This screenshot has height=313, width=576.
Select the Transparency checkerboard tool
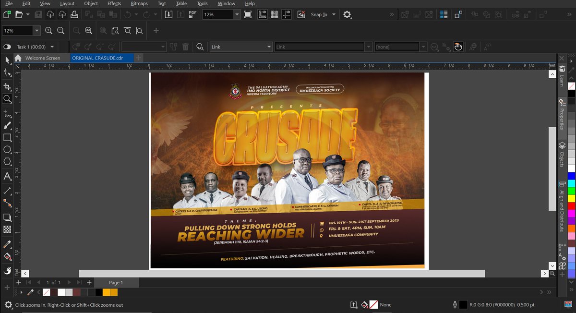click(7, 229)
